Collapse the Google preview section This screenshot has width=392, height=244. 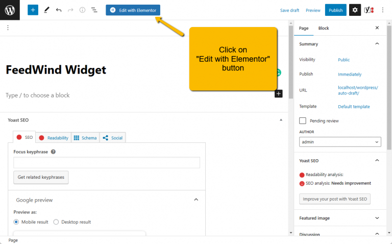point(196,200)
